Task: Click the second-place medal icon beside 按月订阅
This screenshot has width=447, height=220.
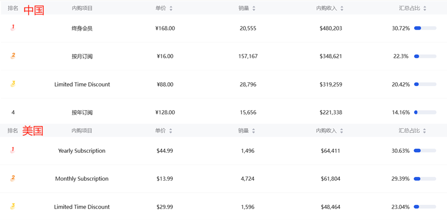Action: click(x=13, y=55)
